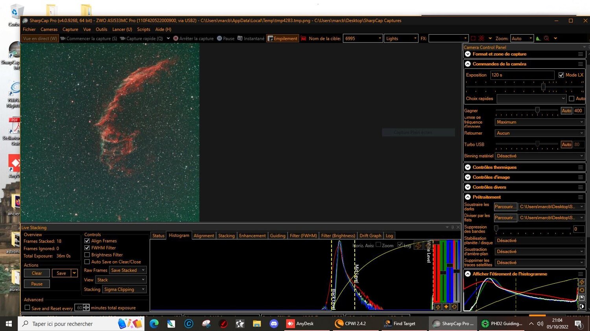Reset color balance with circular arrow icon
590x331 pixels.
pyautogui.click(x=454, y=307)
